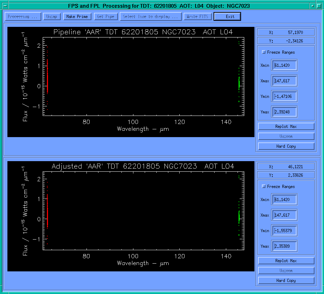Open the window menu in title bar
The height and width of the screenshot is (294, 324).
click(x=5, y=6)
